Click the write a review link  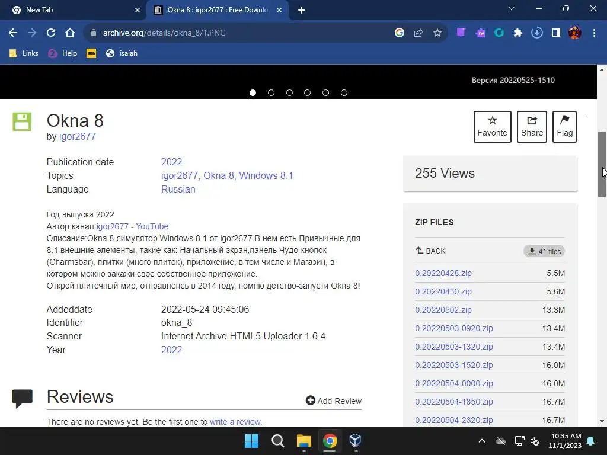coord(235,422)
